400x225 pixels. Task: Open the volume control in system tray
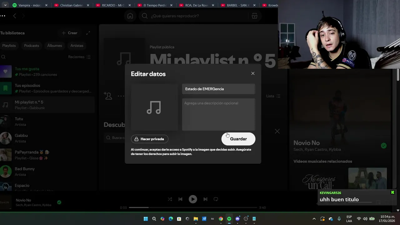[x=365, y=219]
